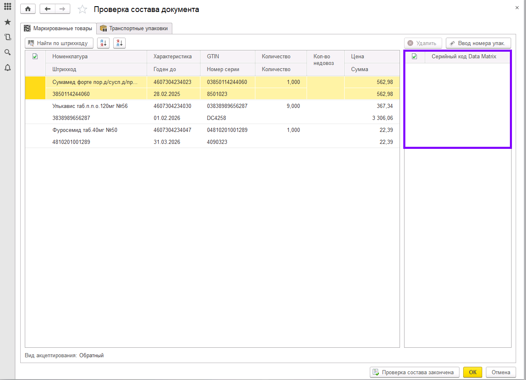
Task: Select the Маркированные товары tab
Action: pos(58,29)
